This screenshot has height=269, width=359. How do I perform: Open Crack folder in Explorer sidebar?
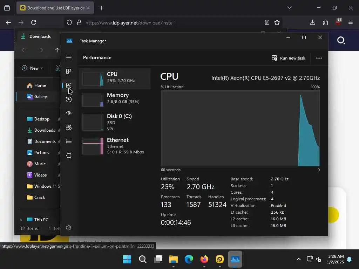click(36, 198)
